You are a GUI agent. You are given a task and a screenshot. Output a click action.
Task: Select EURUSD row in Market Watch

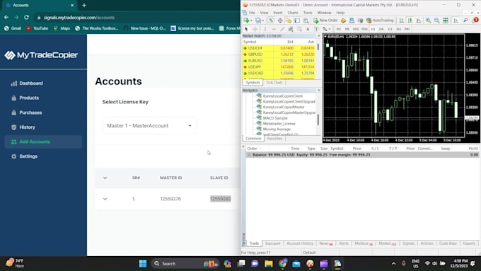coord(279,60)
